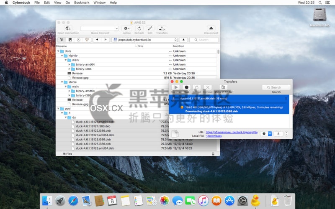
Task: Click the Open Connection globe icon
Action: pyautogui.click(x=68, y=28)
